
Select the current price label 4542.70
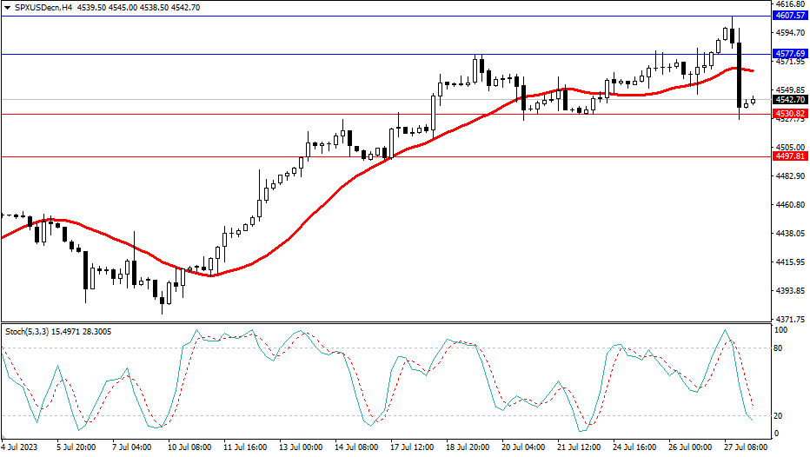tap(790, 100)
